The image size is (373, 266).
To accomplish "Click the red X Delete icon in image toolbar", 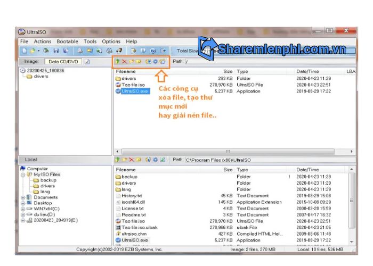I will [x=124, y=62].
